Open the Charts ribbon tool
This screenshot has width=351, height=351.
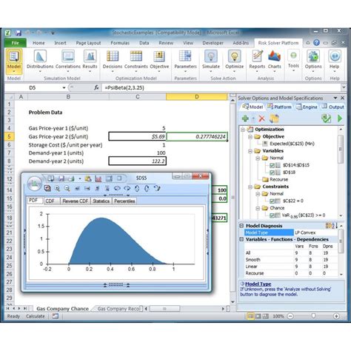274,61
